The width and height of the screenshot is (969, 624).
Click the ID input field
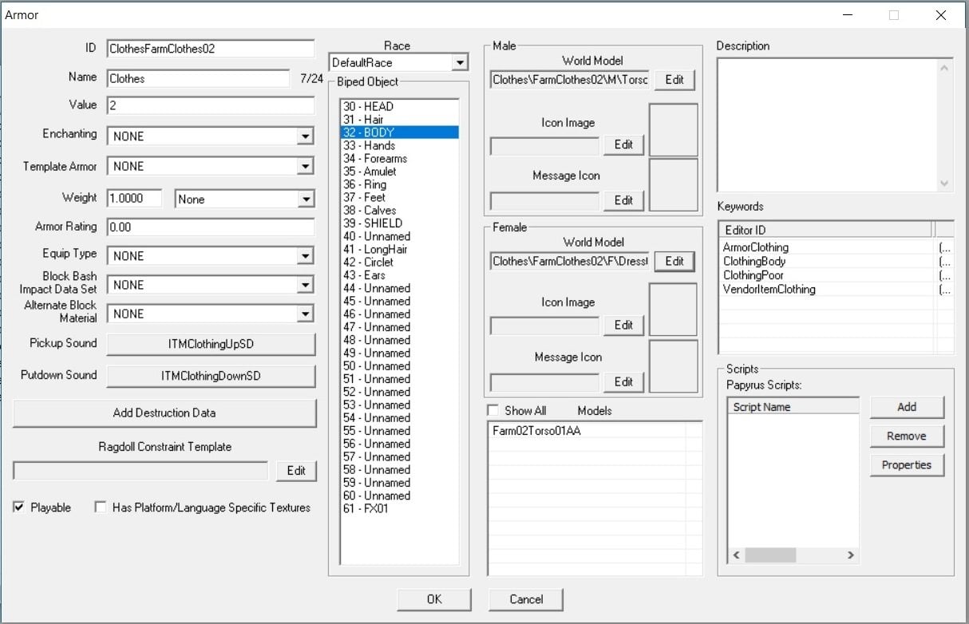point(211,49)
